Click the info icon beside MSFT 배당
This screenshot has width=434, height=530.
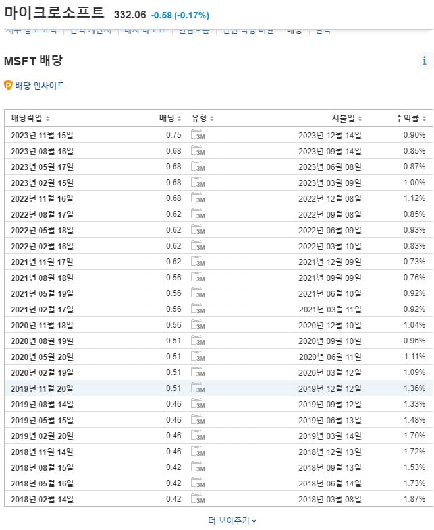pyautogui.click(x=425, y=61)
